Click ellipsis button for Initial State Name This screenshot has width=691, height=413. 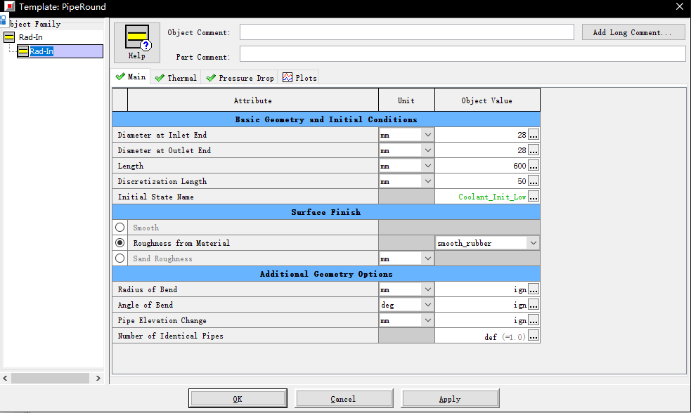pos(534,197)
